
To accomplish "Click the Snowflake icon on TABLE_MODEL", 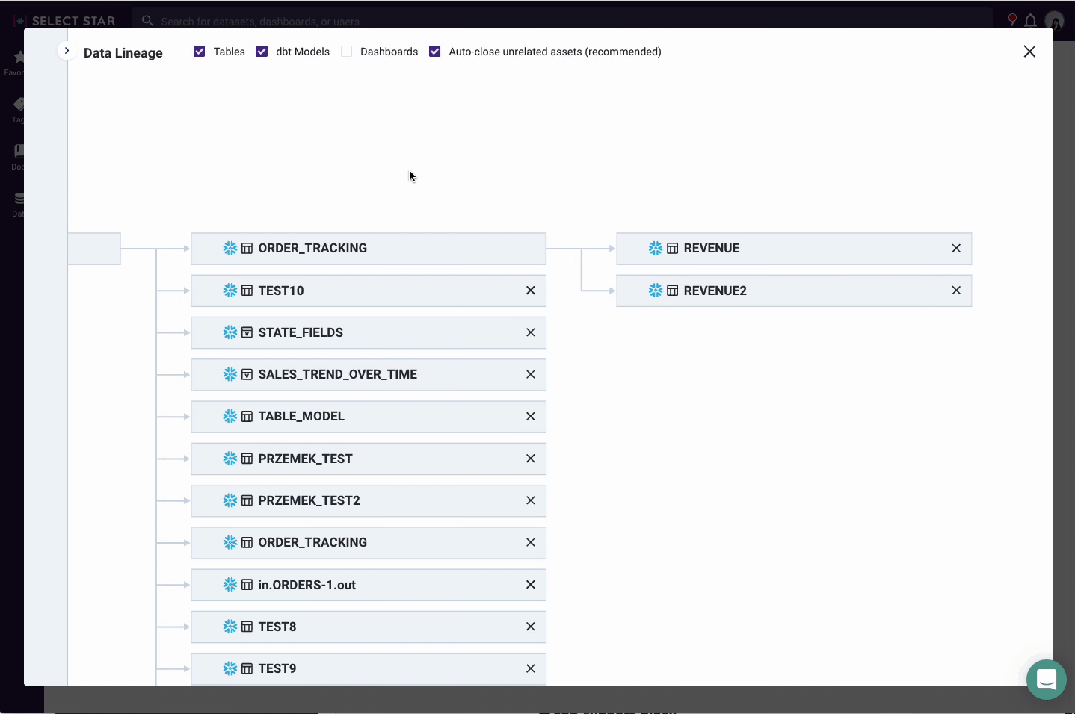I will click(230, 417).
